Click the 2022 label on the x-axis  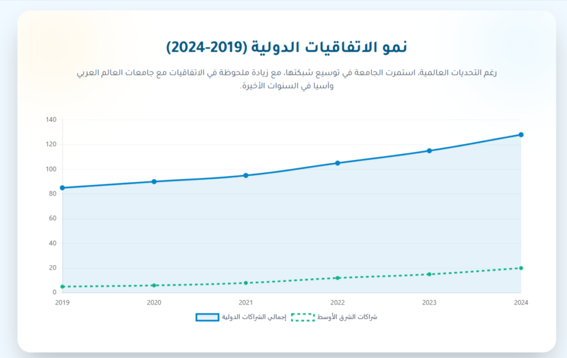(x=337, y=302)
